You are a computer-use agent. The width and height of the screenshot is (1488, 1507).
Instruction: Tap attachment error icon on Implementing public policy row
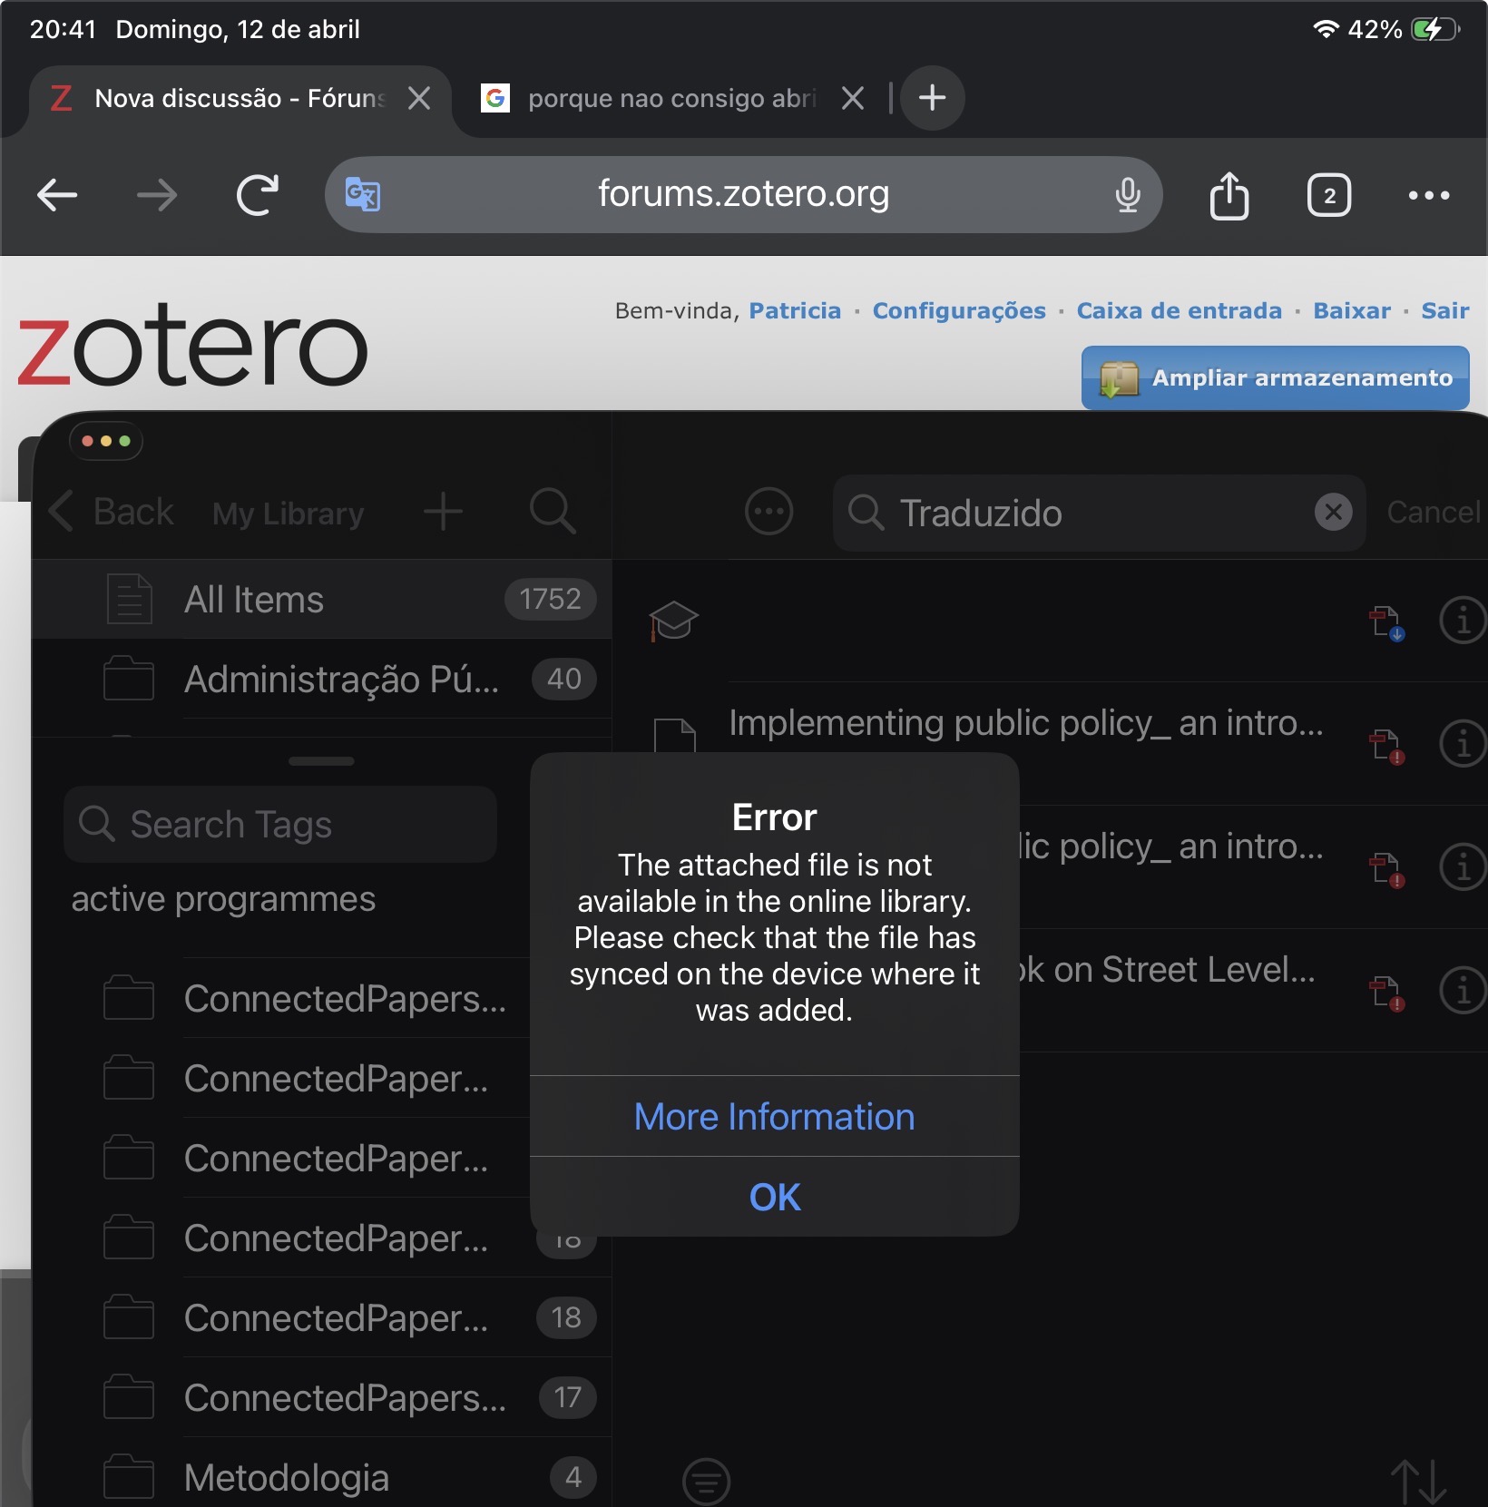tap(1386, 746)
